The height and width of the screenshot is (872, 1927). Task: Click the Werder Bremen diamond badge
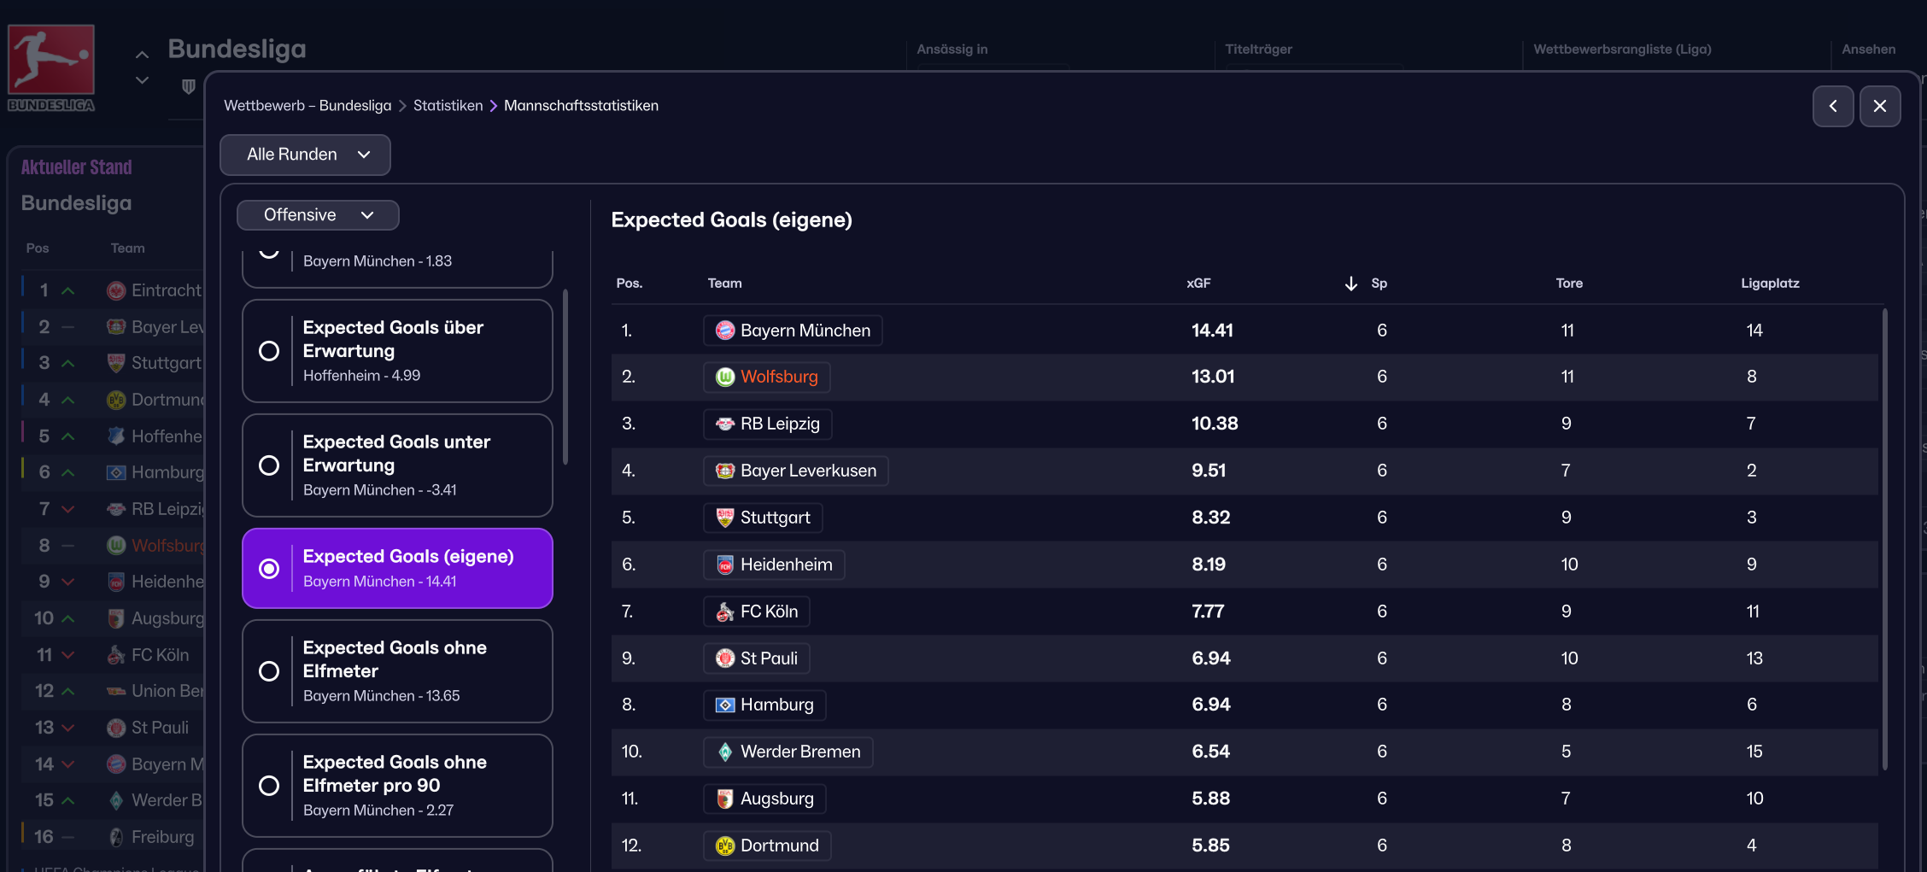pos(724,752)
